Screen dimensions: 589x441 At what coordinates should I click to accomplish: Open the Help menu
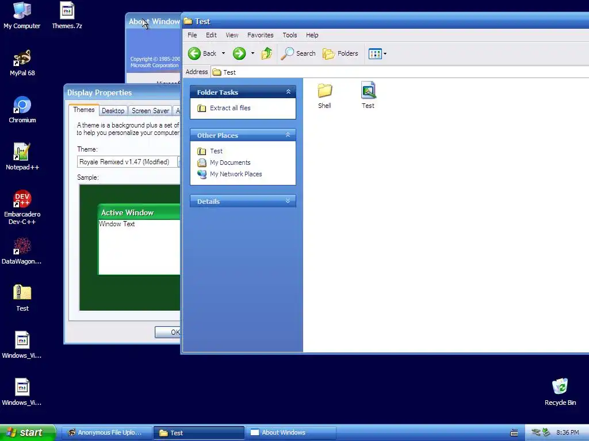pos(312,35)
